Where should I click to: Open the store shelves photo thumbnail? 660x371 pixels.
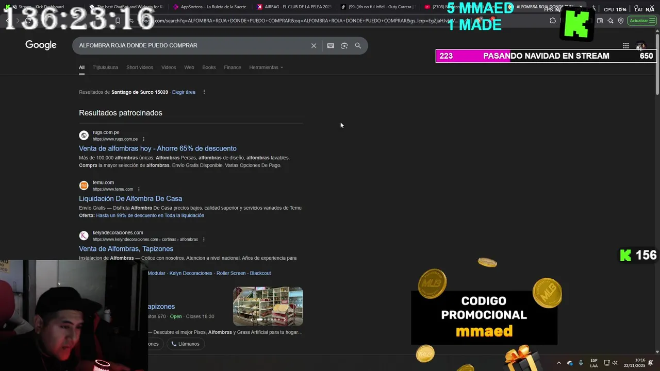(x=268, y=307)
